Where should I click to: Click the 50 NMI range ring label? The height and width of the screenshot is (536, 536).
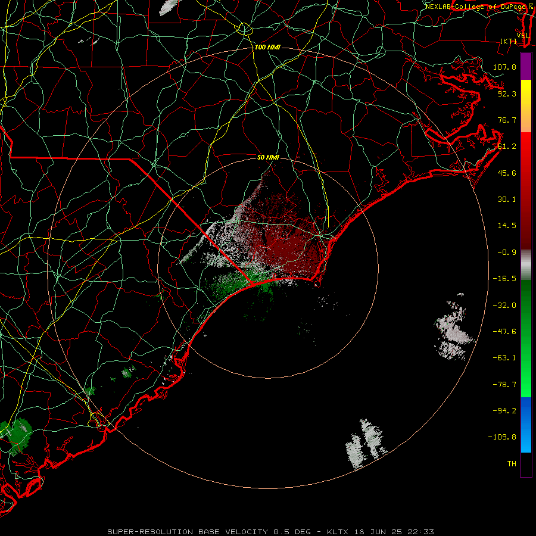[268, 157]
